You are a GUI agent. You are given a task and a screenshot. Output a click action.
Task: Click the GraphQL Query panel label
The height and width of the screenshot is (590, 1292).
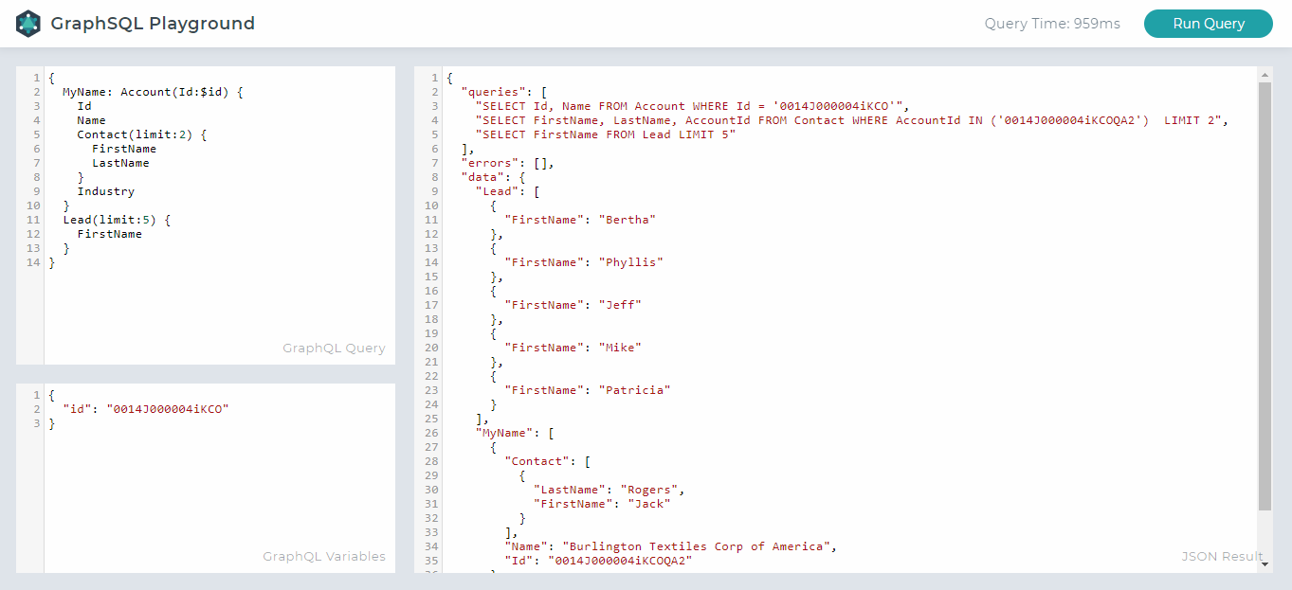pyautogui.click(x=334, y=348)
